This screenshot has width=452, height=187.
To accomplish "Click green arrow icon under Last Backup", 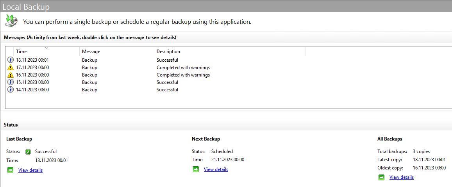I will tap(11, 170).
